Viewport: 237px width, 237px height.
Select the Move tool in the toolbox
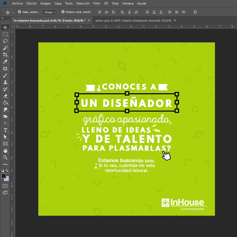pyautogui.click(x=5, y=27)
